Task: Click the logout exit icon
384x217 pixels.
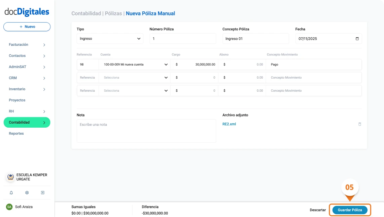Action: [43, 193]
